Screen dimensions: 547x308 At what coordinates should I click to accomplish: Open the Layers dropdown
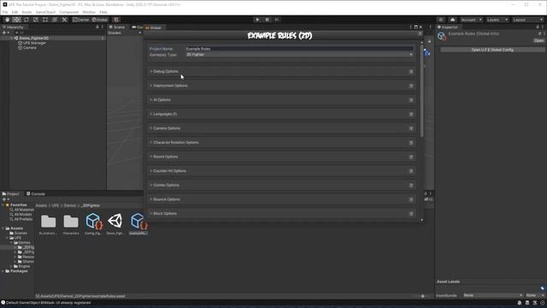(497, 20)
